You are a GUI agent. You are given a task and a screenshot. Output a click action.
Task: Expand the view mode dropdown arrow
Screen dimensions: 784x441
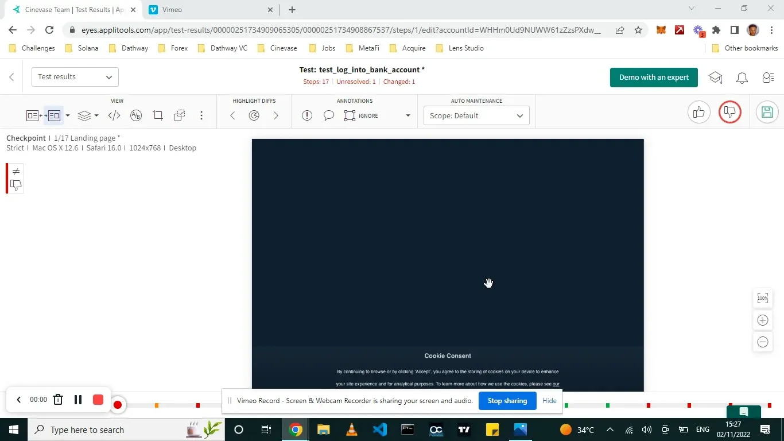pyautogui.click(x=68, y=115)
